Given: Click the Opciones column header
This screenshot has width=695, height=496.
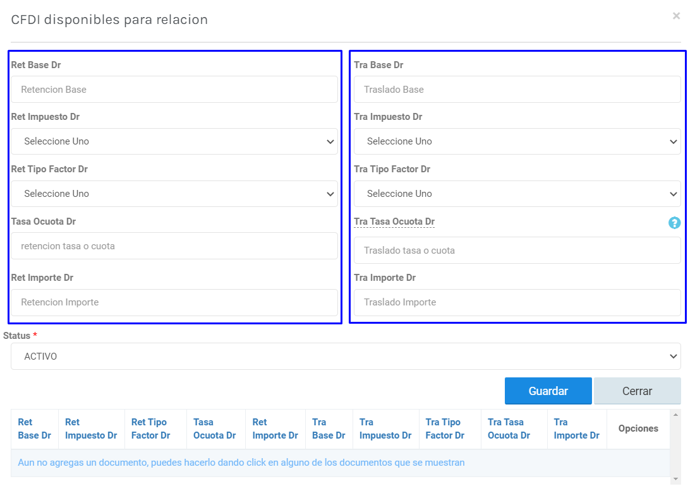Looking at the screenshot, I should pyautogui.click(x=638, y=428).
